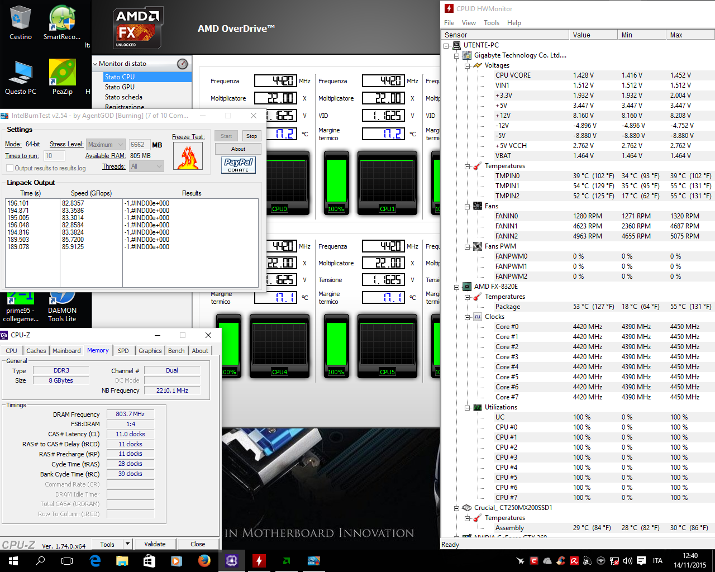Image resolution: width=715 pixels, height=572 pixels.
Task: Click Validate in CPU-Z
Action: [155, 544]
